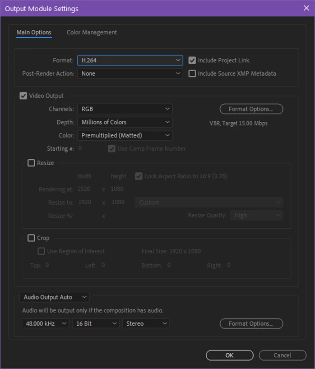Click the Final Size: 1920 x 1080 text

click(x=171, y=251)
